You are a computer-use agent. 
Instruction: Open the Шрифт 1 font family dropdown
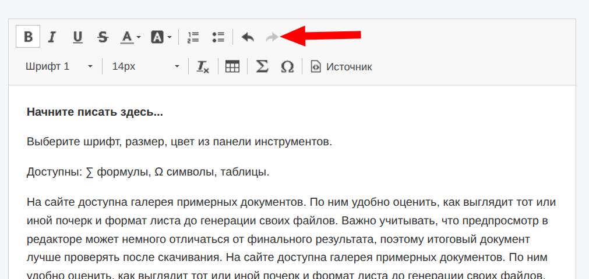tap(59, 66)
